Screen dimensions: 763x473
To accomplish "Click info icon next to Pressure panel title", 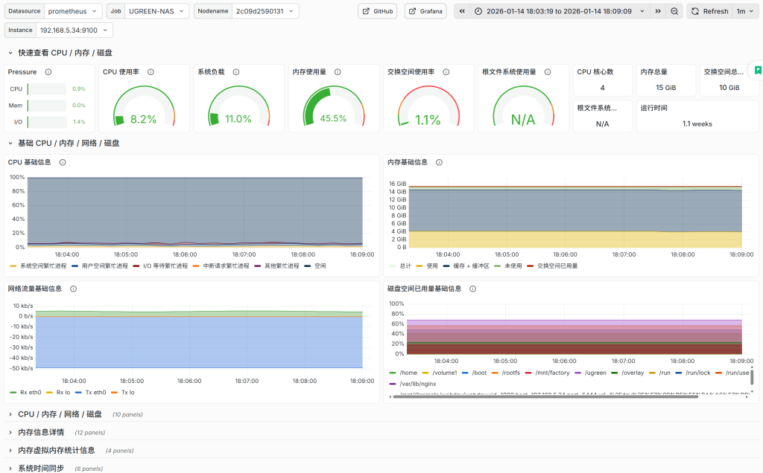I will point(48,72).
